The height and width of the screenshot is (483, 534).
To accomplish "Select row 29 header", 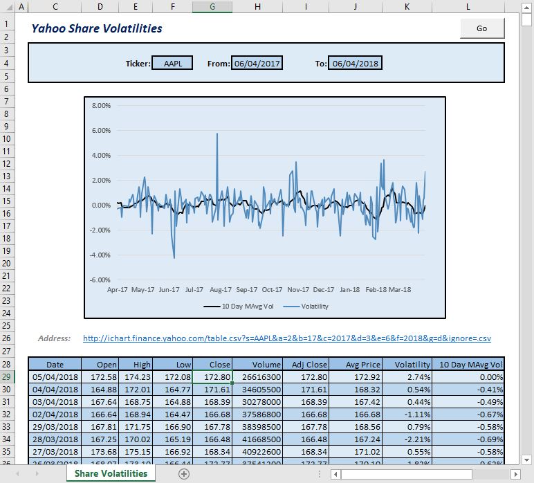I will [7, 376].
